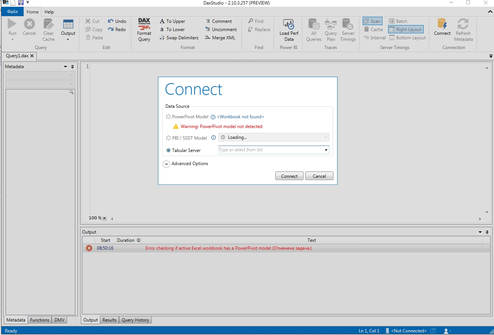Open the DAX Formatter Format Query tool
The width and height of the screenshot is (494, 335).
click(x=144, y=29)
